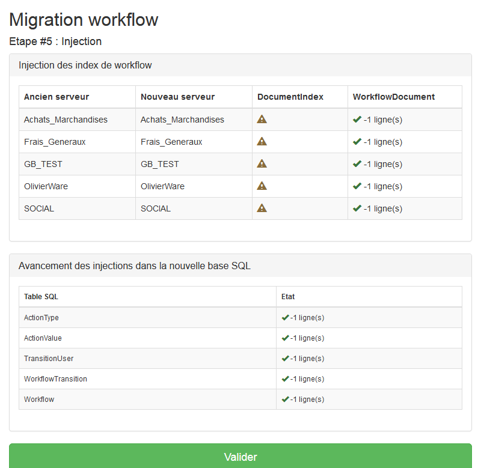Click the 'Table SQL' column header
The image size is (478, 468).
coord(41,297)
